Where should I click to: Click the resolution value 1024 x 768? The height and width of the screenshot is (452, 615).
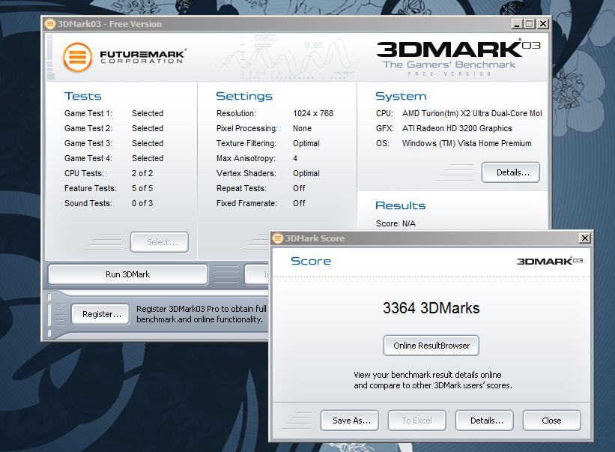click(x=313, y=113)
